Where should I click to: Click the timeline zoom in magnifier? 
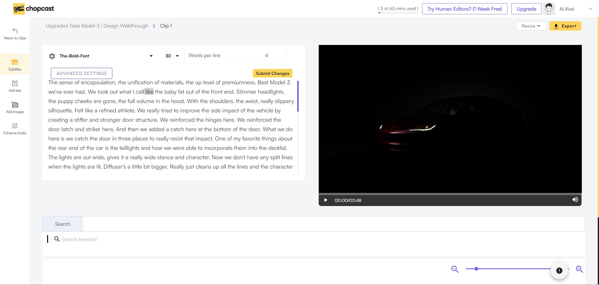579,269
